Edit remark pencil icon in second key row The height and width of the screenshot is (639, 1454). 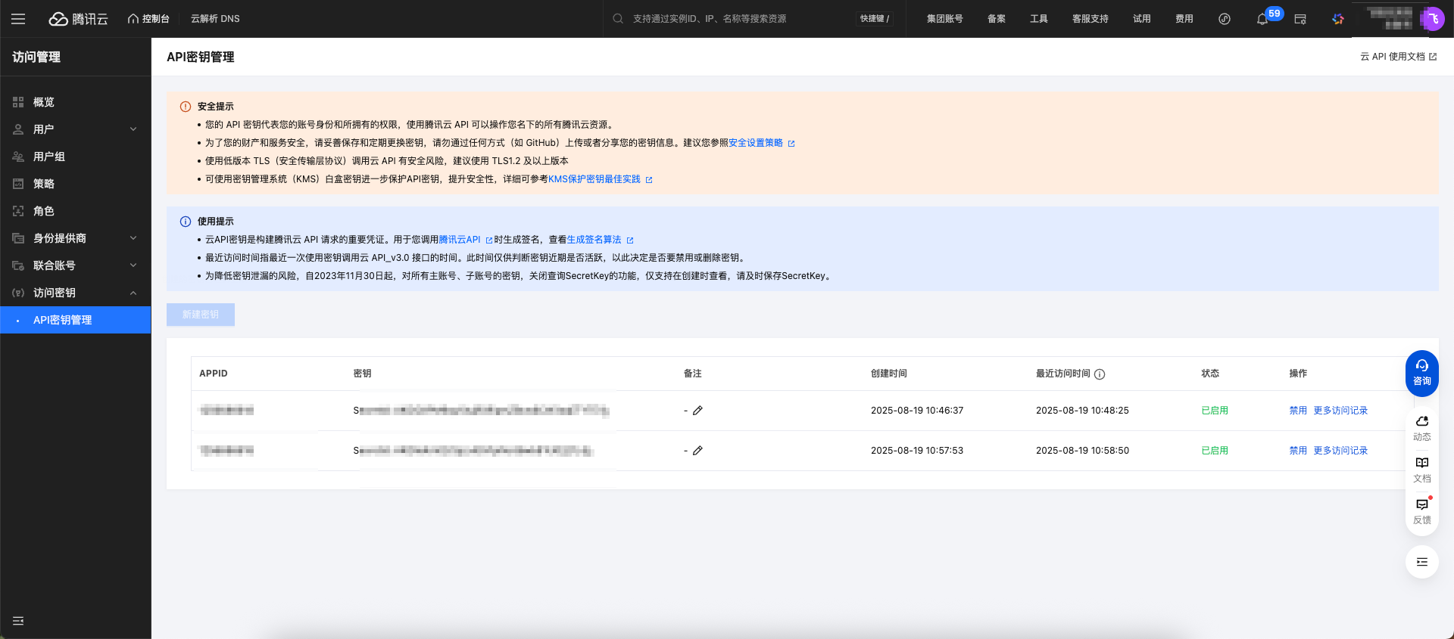coord(697,451)
